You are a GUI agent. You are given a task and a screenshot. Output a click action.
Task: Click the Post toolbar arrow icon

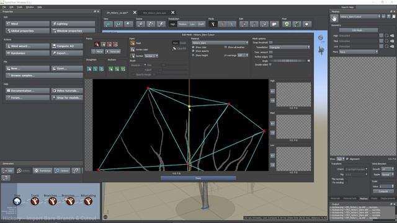307,24
